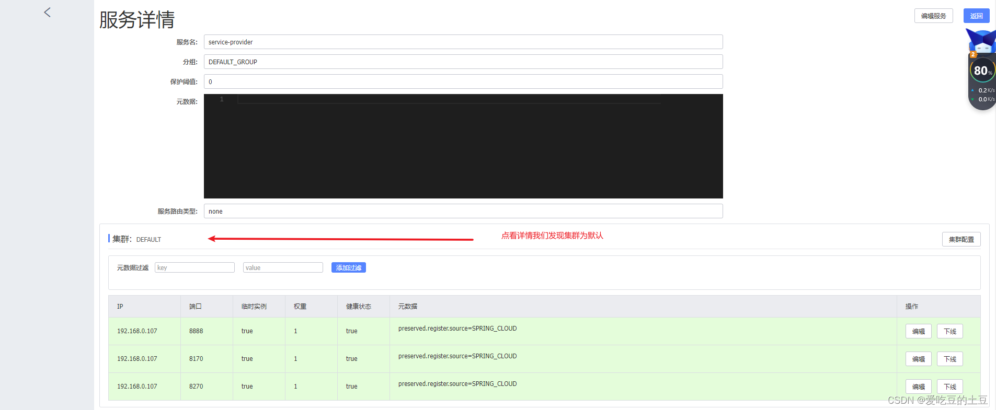Click IP 192.168.0.107 in port 8888 row
The image size is (996, 410).
tap(137, 331)
